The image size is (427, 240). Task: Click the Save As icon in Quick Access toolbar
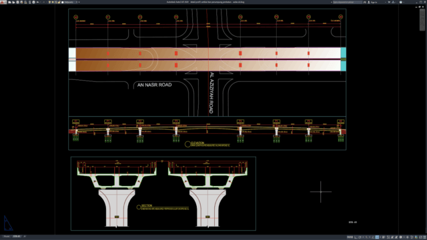point(22,2)
